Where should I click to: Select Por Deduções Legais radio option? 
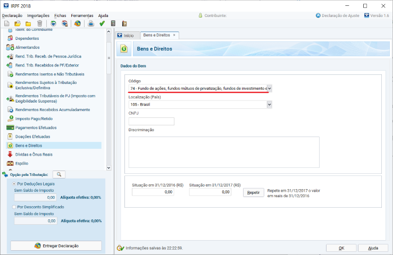(14, 183)
